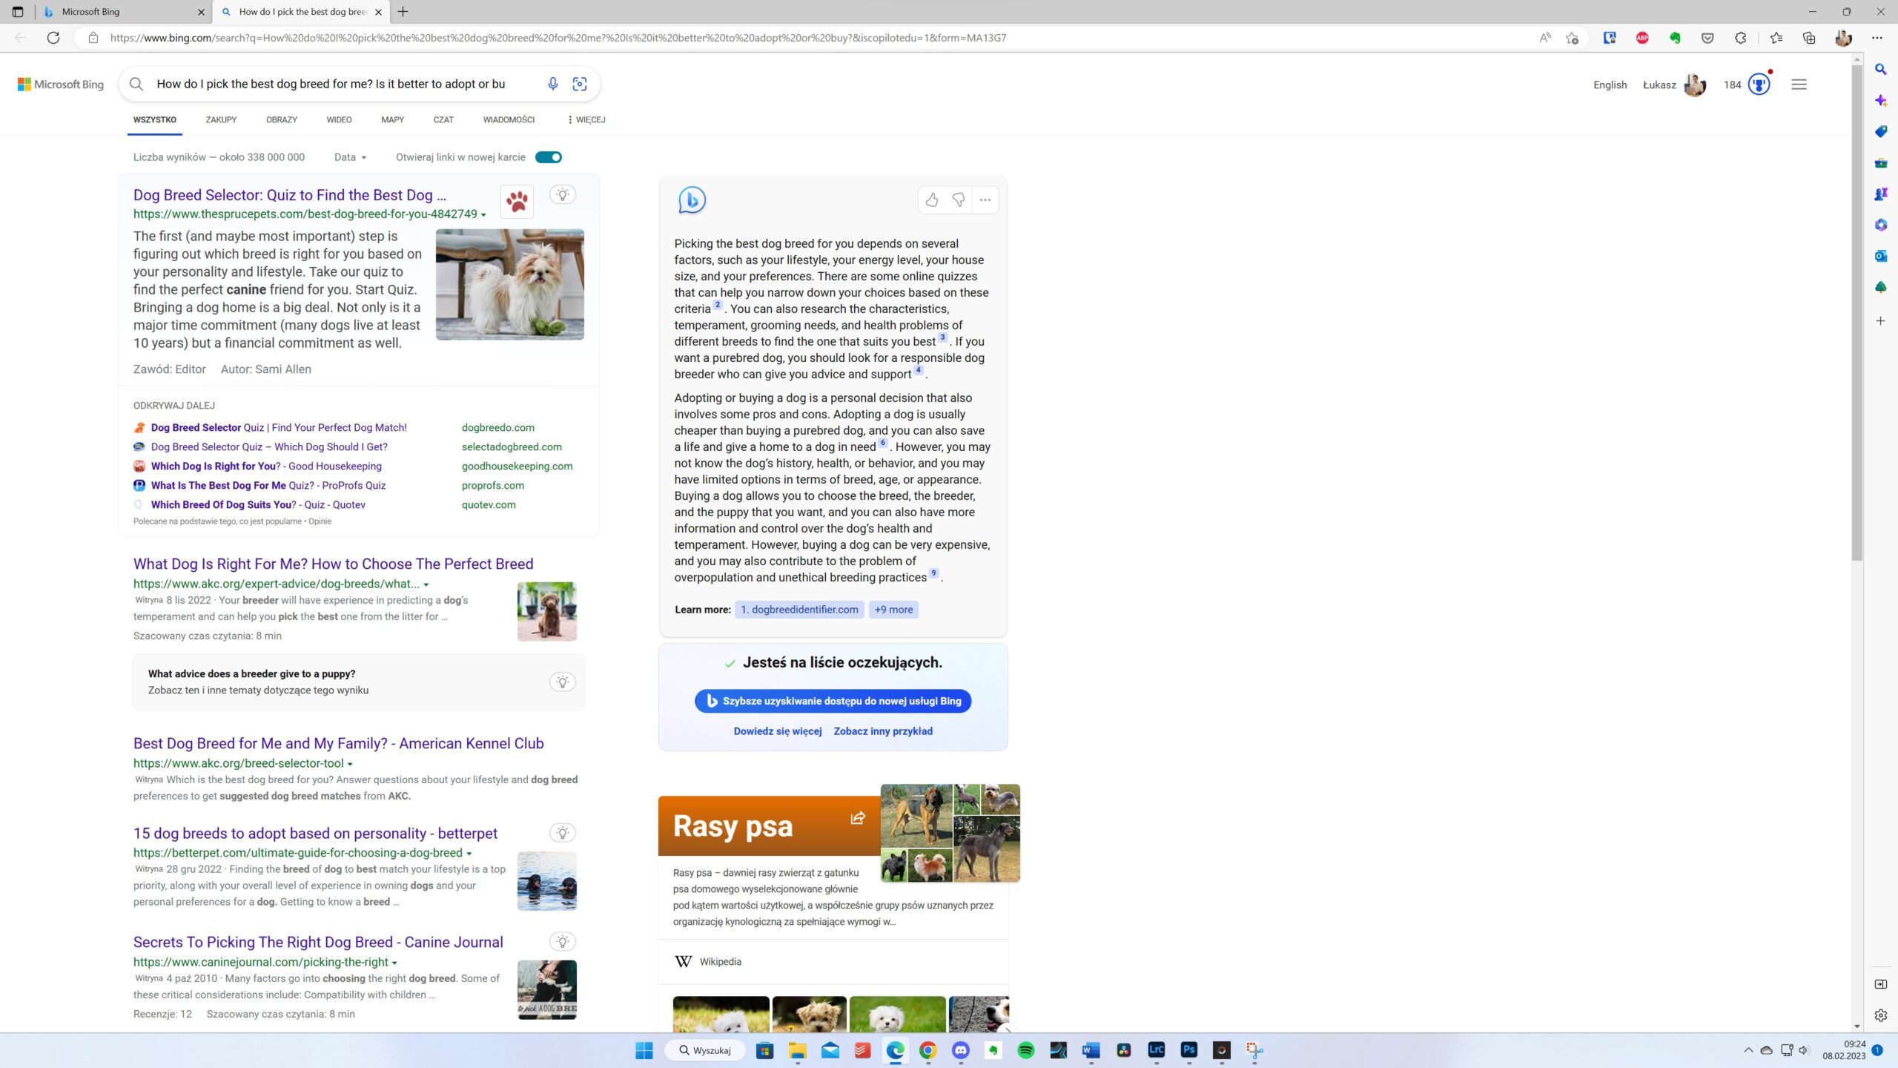1898x1068 pixels.
Task: Open Spotify from the taskbar
Action: click(x=1025, y=1050)
